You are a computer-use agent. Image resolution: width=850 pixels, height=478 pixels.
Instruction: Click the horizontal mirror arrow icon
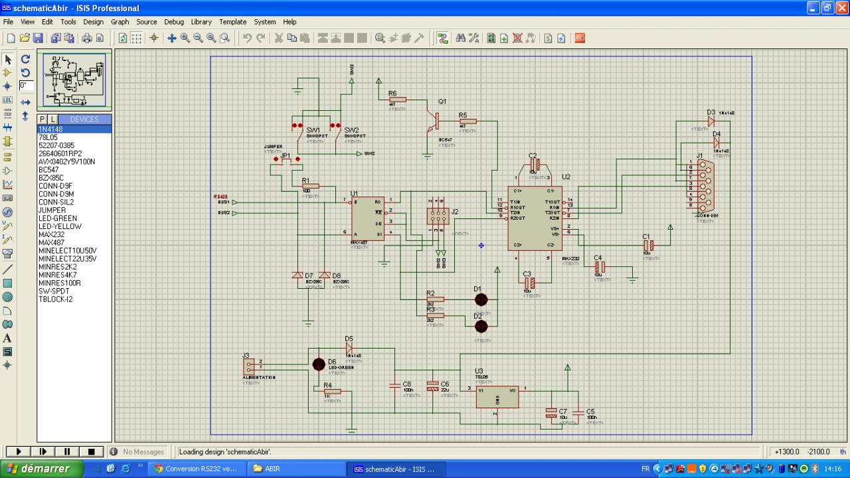[26, 102]
